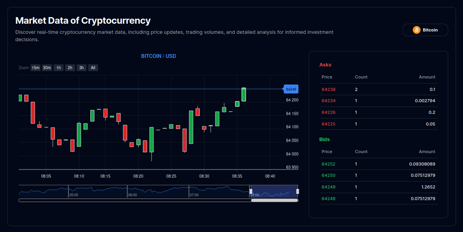
Task: Click the red candle near 08:03
Action: pyautogui.click(x=33, y=113)
